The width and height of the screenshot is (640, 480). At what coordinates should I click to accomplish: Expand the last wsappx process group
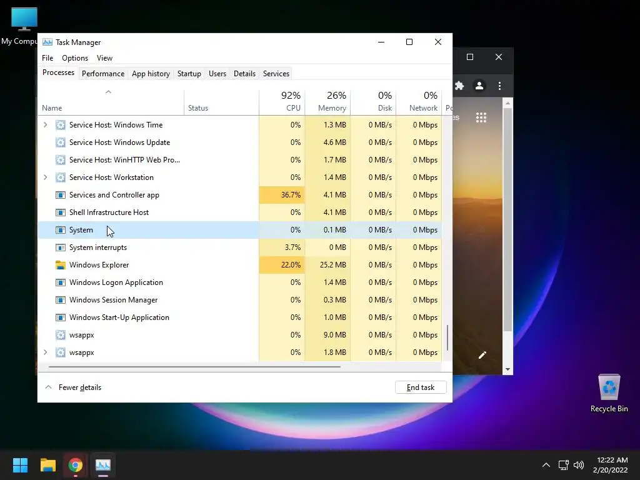[x=45, y=352]
